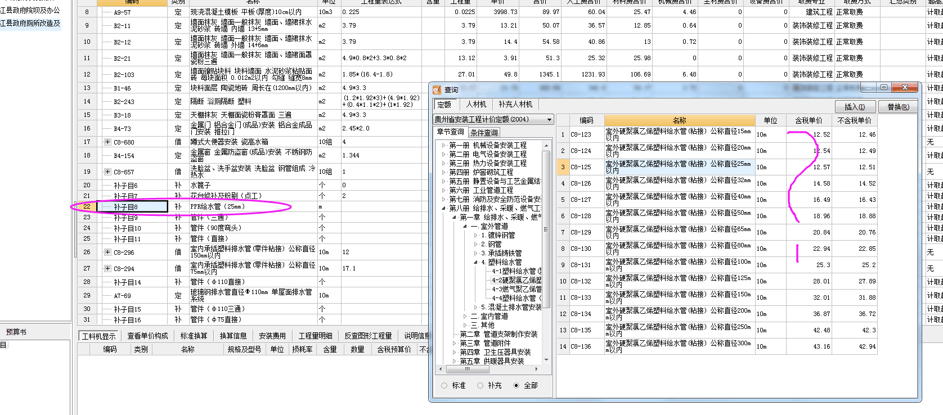This screenshot has width=943, height=415.
Task: Expand 第一册 机械设备安装工程 tree node
Action: (443, 145)
